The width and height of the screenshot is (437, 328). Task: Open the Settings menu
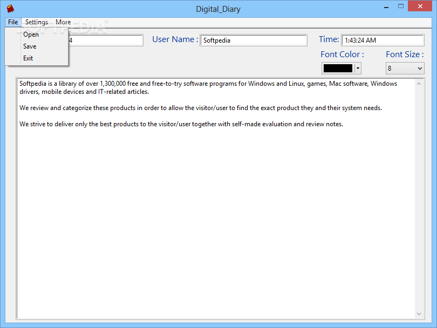coord(37,22)
